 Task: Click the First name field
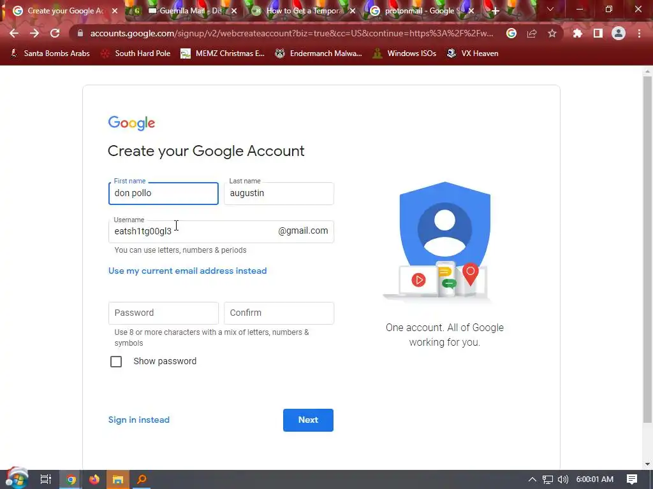point(163,194)
